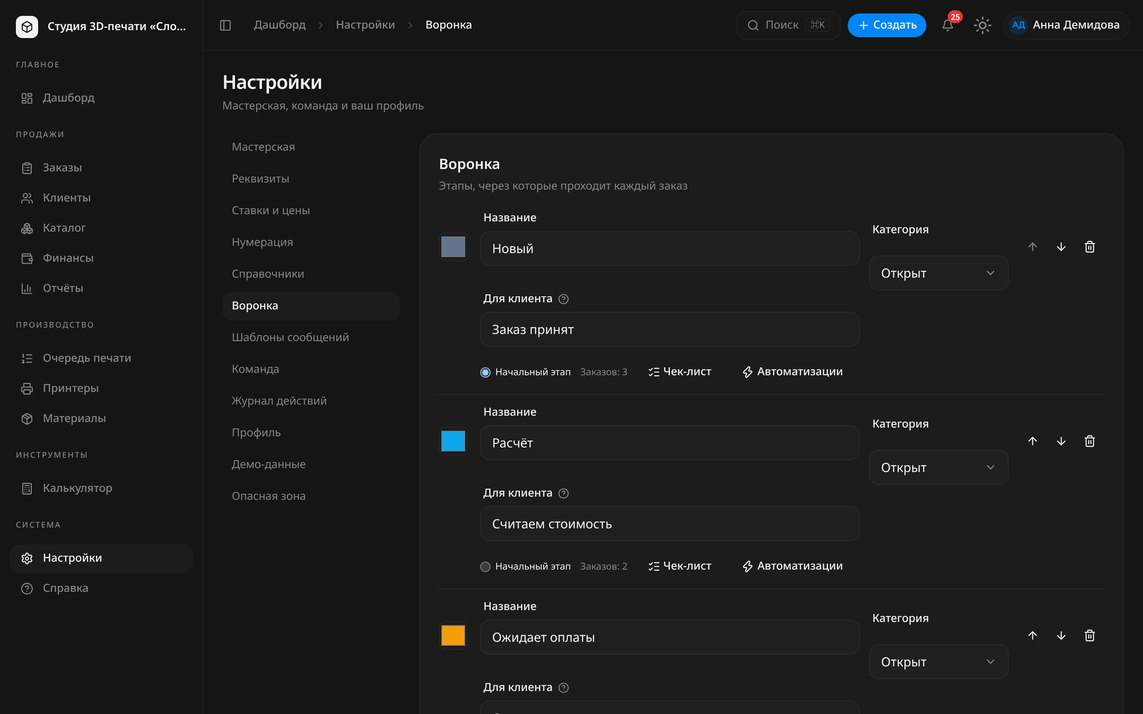Move the Ожидает оплаты stage down
The image size is (1143, 714).
tap(1061, 635)
